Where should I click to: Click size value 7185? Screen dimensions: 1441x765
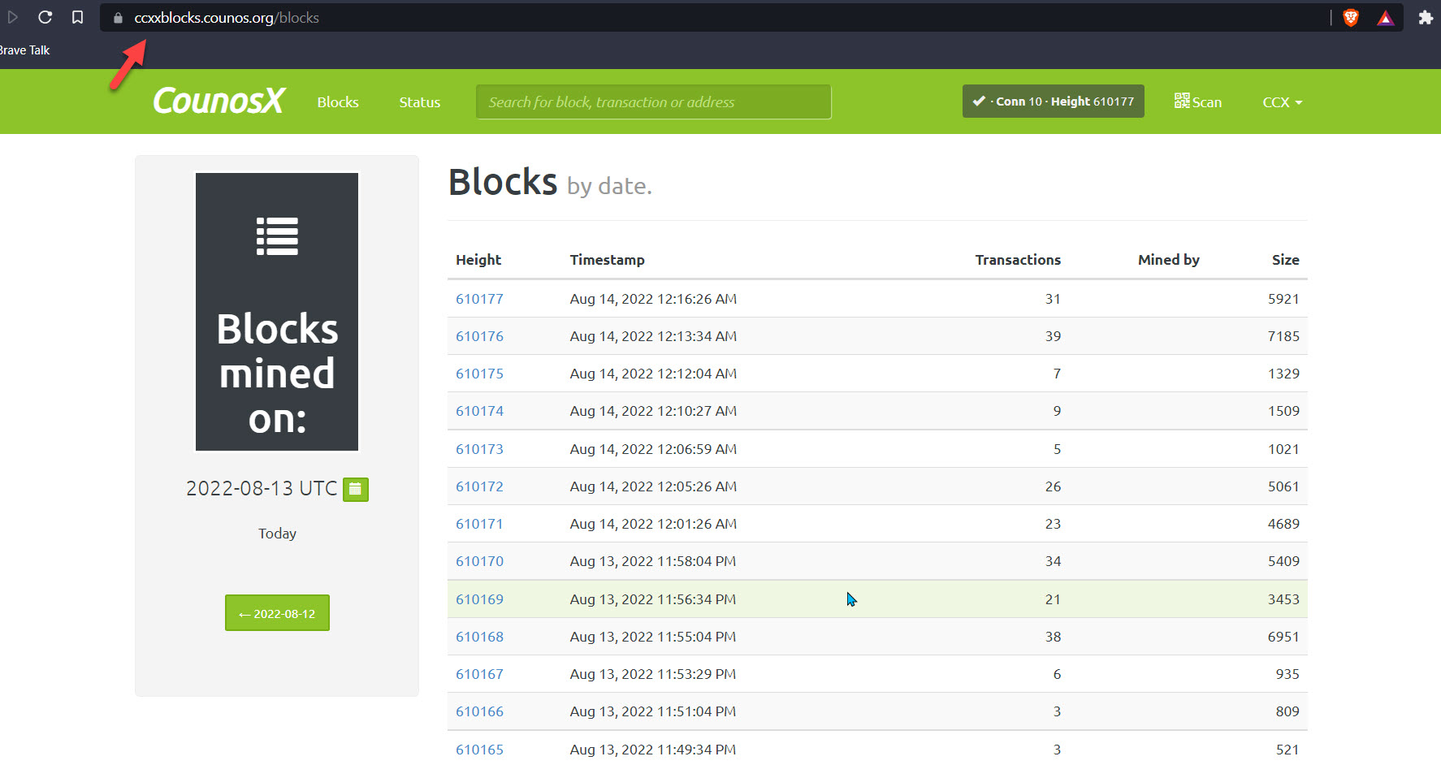(1283, 336)
